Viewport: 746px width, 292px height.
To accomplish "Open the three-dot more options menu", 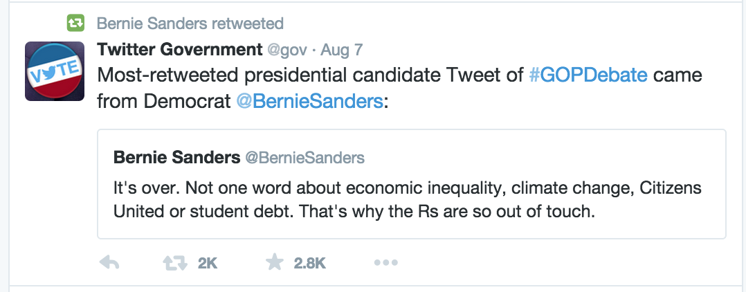I will click(386, 262).
